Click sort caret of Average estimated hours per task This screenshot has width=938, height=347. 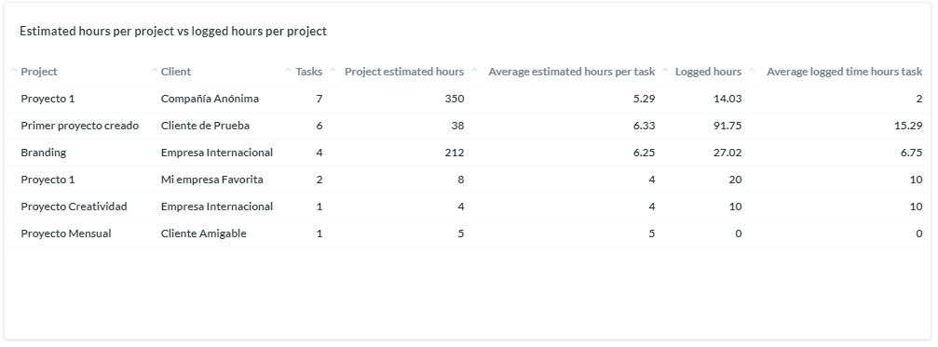pyautogui.click(x=474, y=71)
